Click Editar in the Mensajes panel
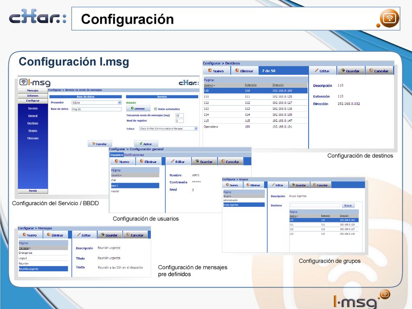Screen dimensions: 412x309 click(x=84, y=235)
